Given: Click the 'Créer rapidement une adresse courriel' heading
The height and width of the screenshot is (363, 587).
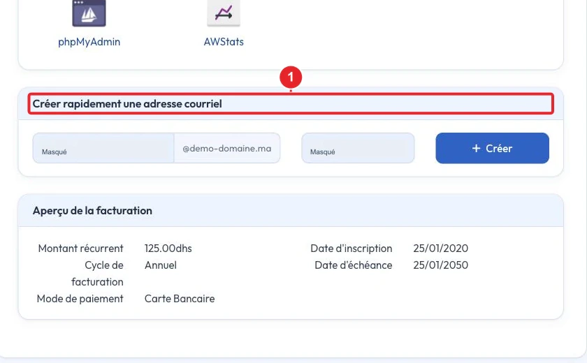Looking at the screenshot, I should 127,104.
